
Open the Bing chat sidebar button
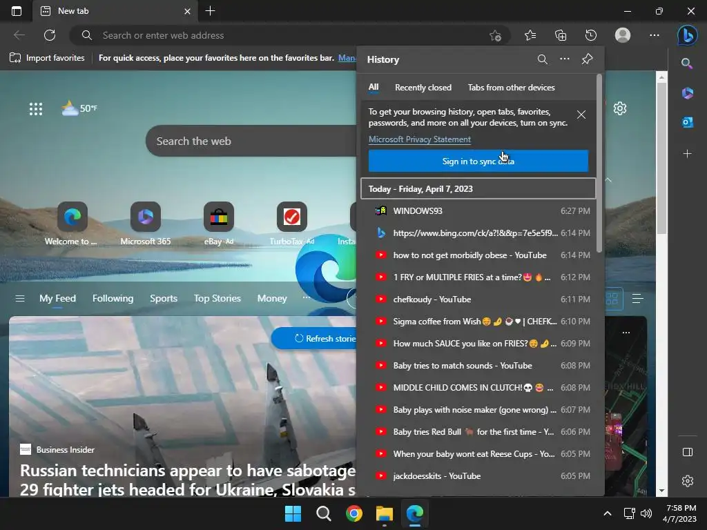coord(687,35)
